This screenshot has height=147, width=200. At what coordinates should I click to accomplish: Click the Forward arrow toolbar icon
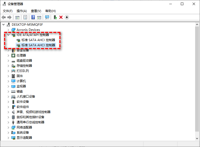pyautogui.click(x=9, y=17)
